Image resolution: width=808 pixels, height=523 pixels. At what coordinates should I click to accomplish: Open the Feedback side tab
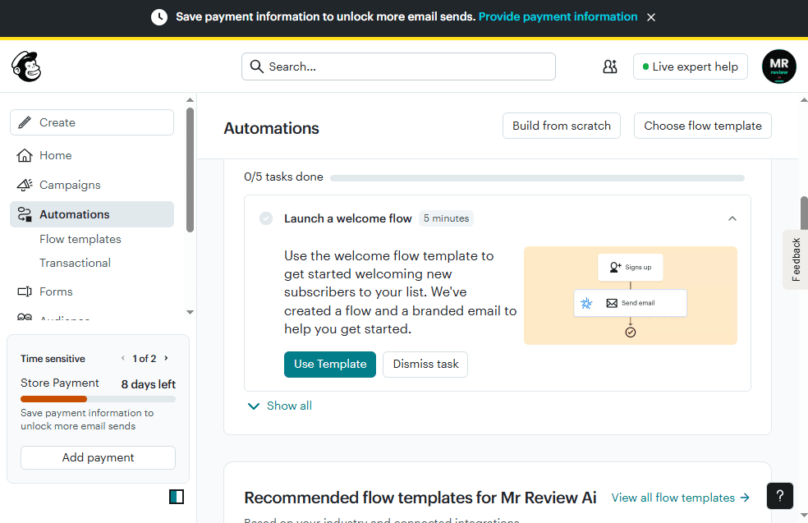pyautogui.click(x=795, y=259)
